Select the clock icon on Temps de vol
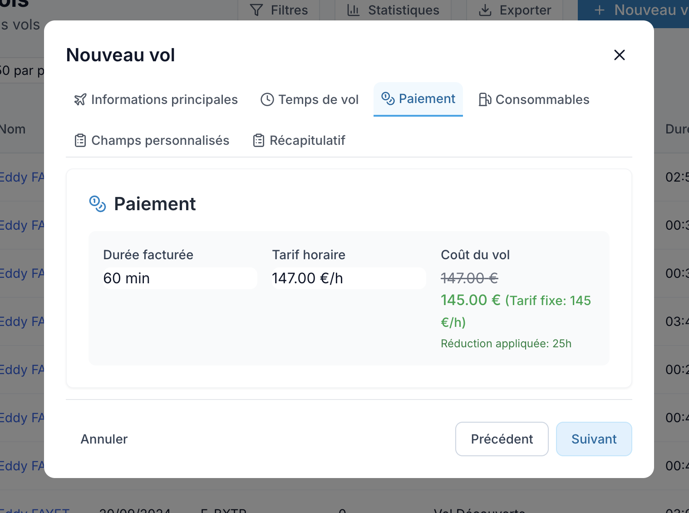Screen dimensions: 689x513 [x=266, y=99]
